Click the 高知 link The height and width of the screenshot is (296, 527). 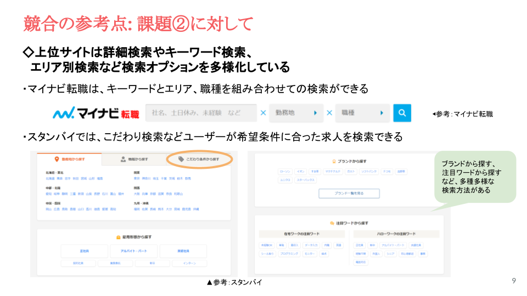tap(113, 209)
